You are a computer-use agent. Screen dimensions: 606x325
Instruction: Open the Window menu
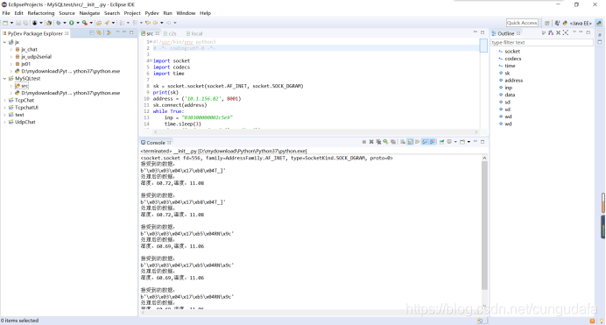tap(186, 13)
